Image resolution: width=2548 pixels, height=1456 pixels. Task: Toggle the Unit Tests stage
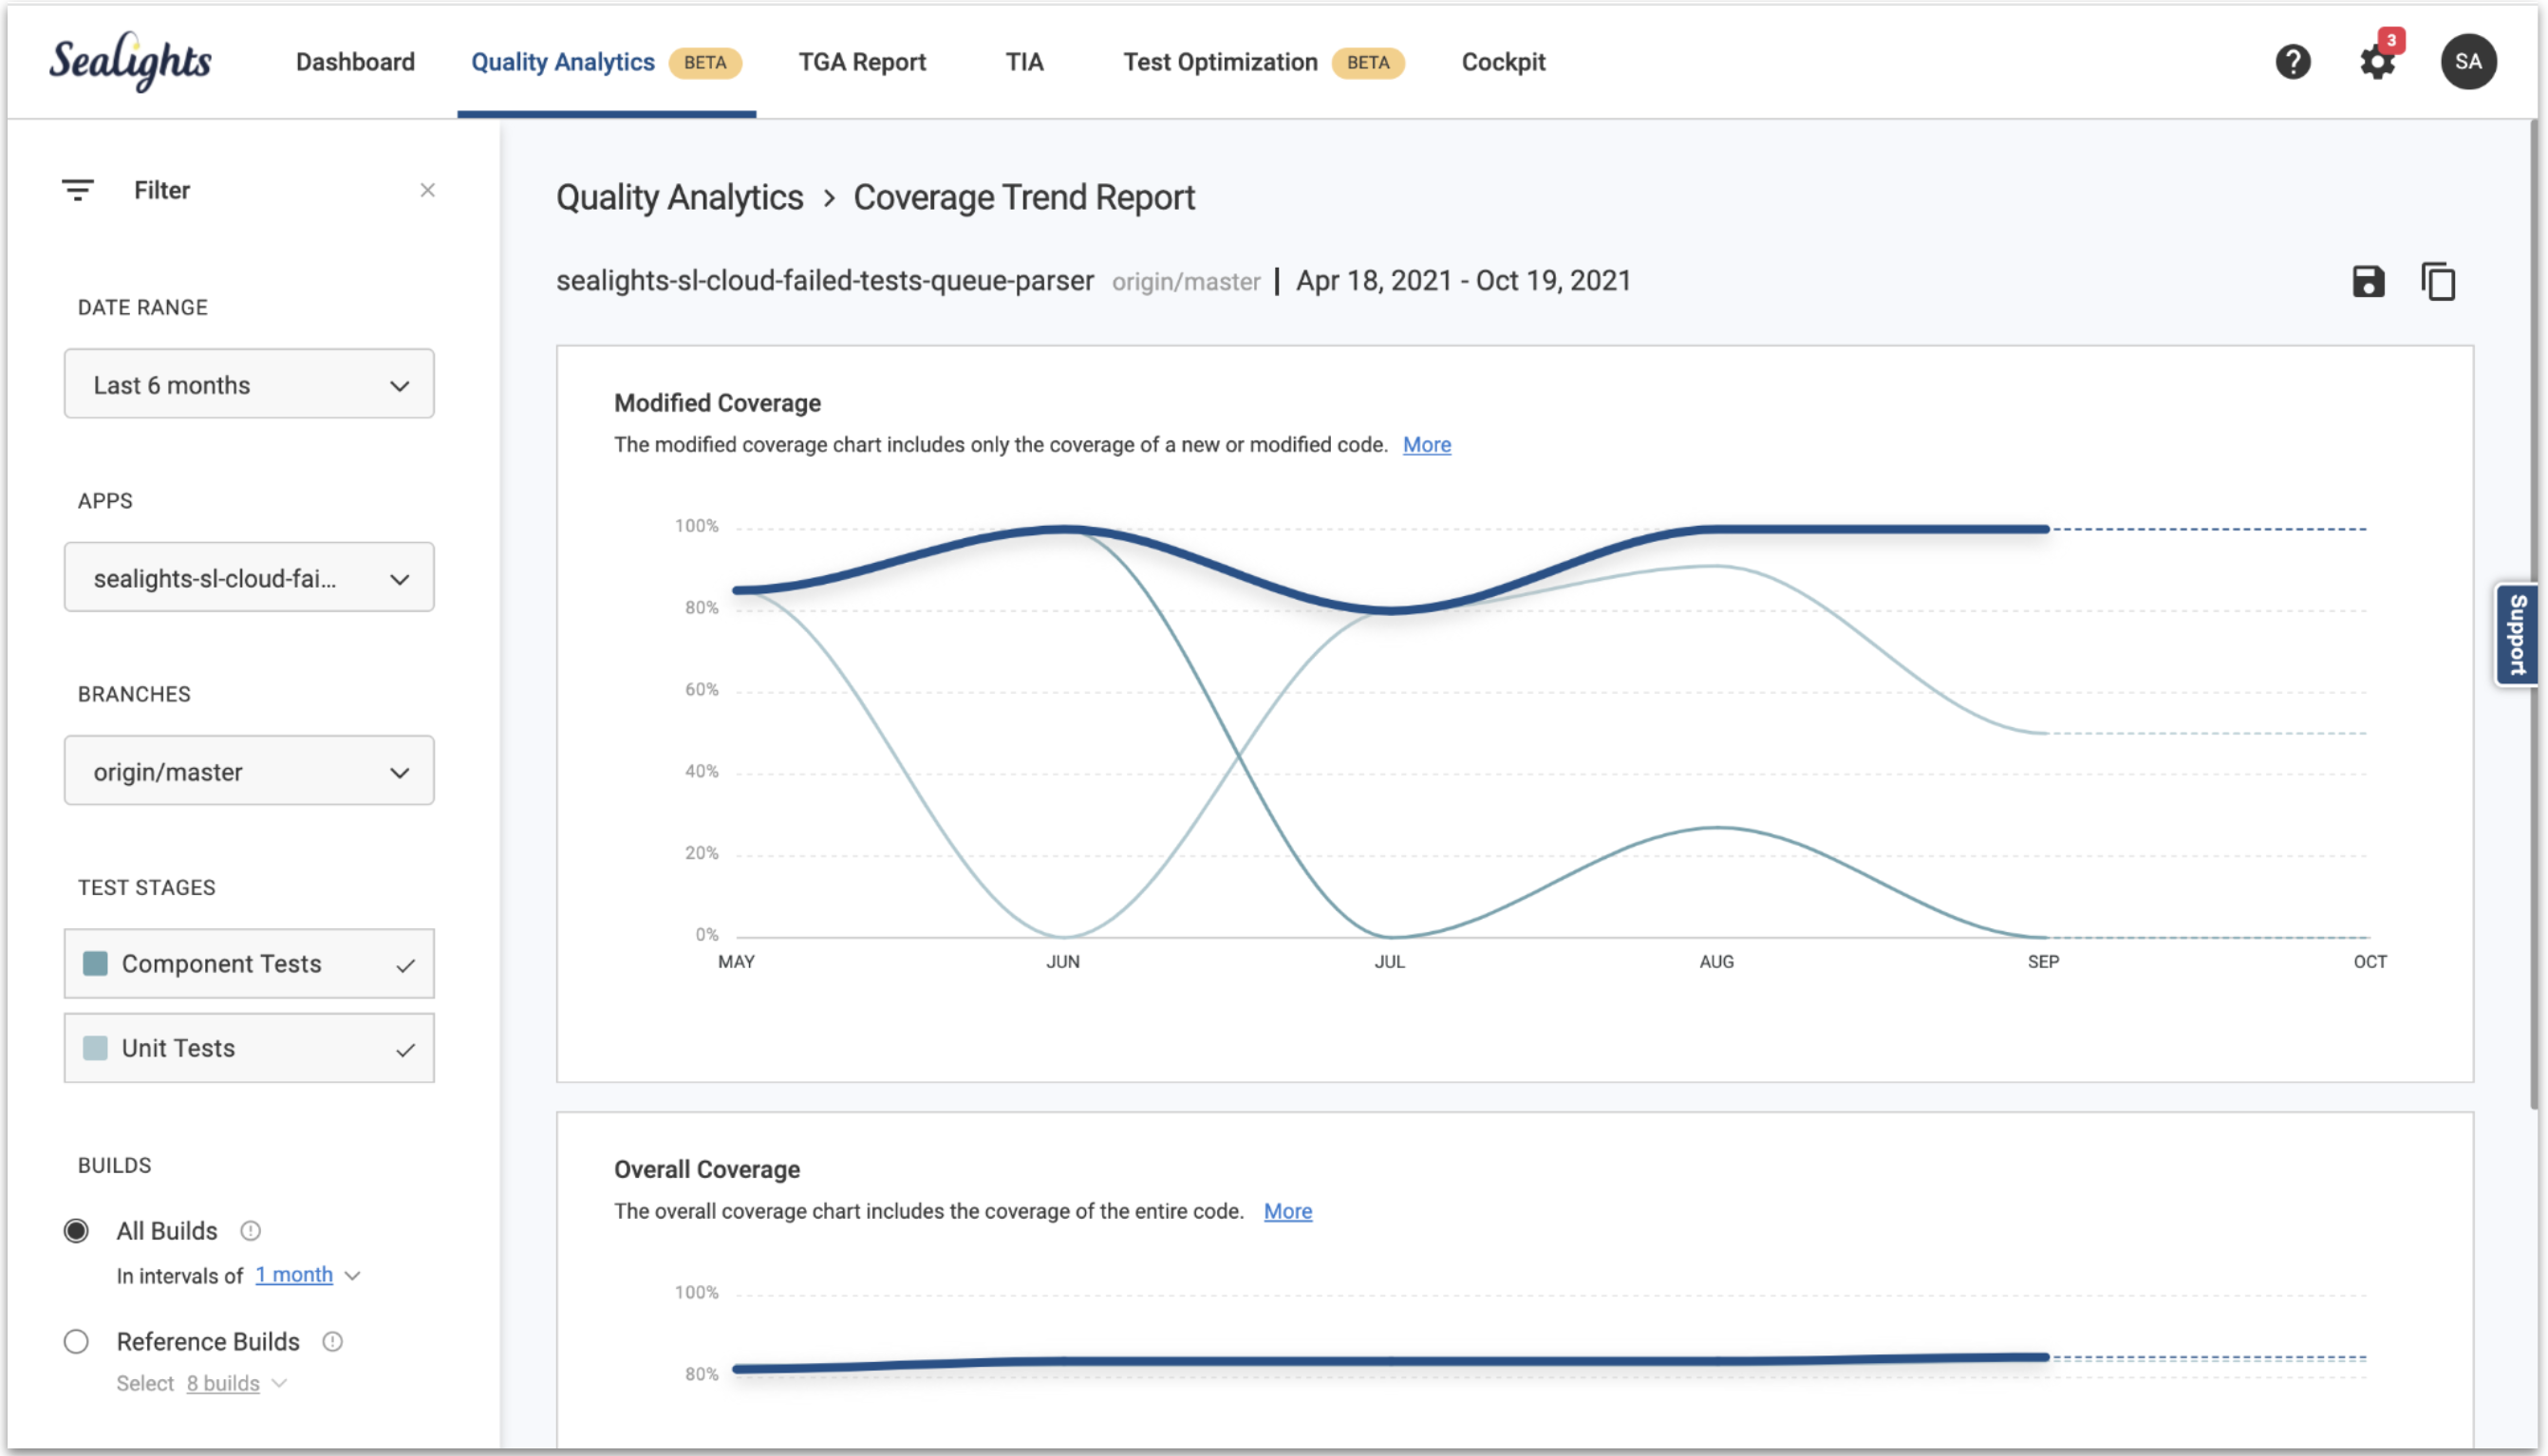tap(249, 1048)
